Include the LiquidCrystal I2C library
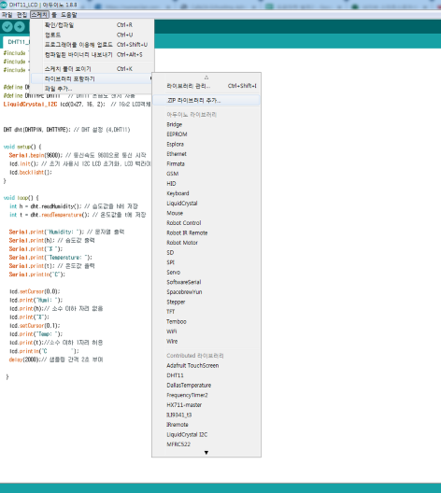 187,434
